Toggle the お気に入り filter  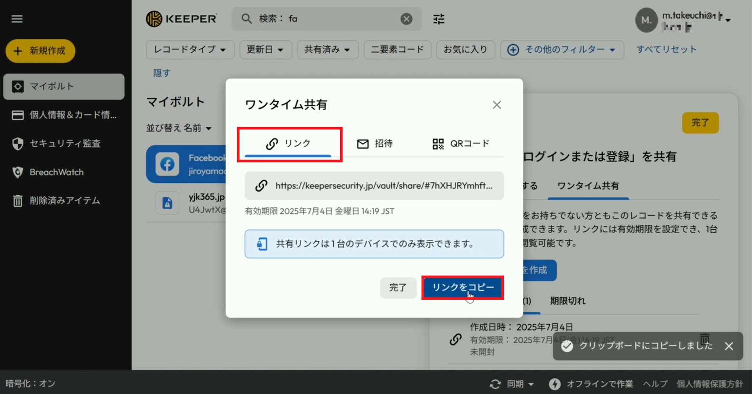tap(465, 50)
